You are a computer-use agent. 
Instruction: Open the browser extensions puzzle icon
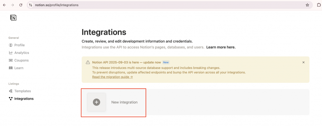point(319,5)
